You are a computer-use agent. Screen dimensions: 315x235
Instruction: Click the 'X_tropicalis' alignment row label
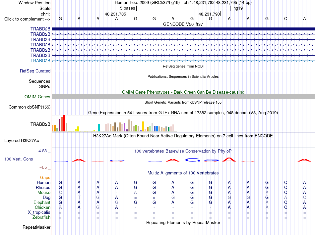pos(39,212)
